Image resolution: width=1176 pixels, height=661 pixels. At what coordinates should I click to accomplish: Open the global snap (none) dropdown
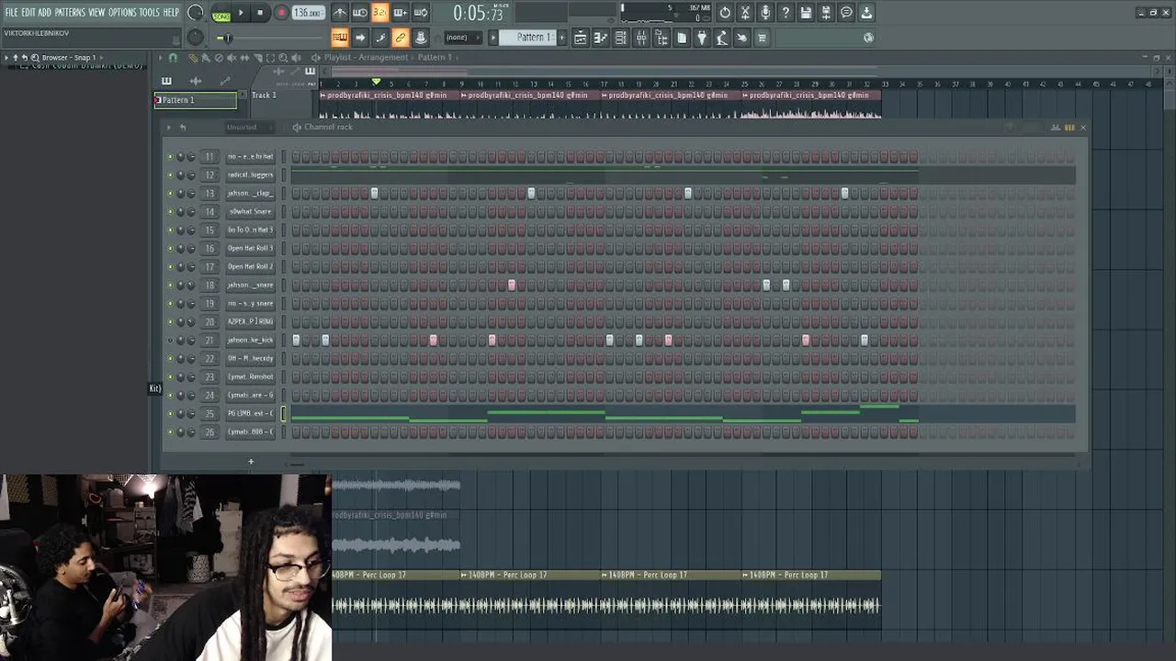point(462,38)
